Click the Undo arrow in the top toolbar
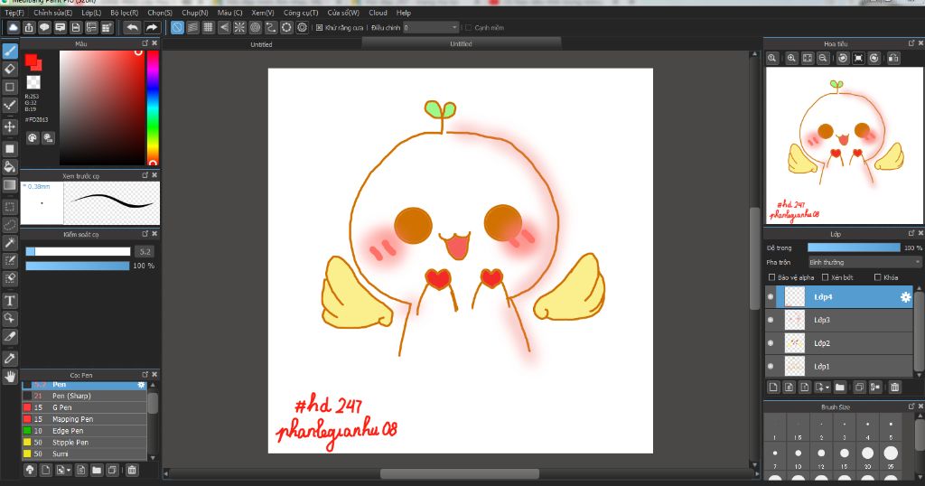Viewport: 925px width, 486px height. pyautogui.click(x=132, y=27)
